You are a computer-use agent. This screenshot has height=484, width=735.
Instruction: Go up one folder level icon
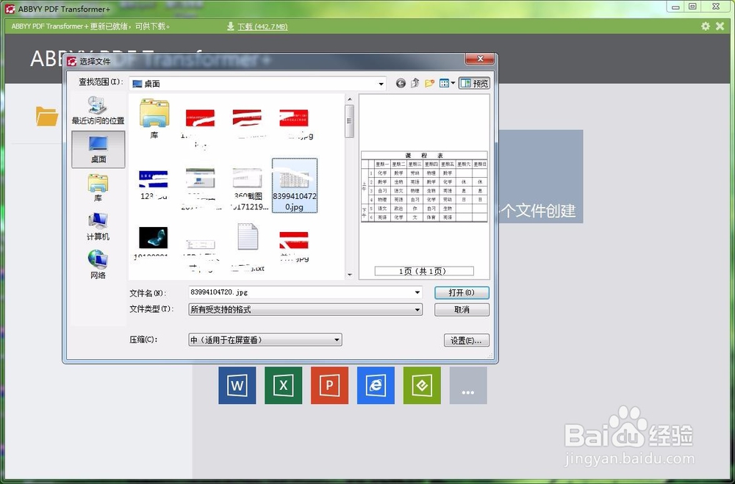pyautogui.click(x=415, y=84)
